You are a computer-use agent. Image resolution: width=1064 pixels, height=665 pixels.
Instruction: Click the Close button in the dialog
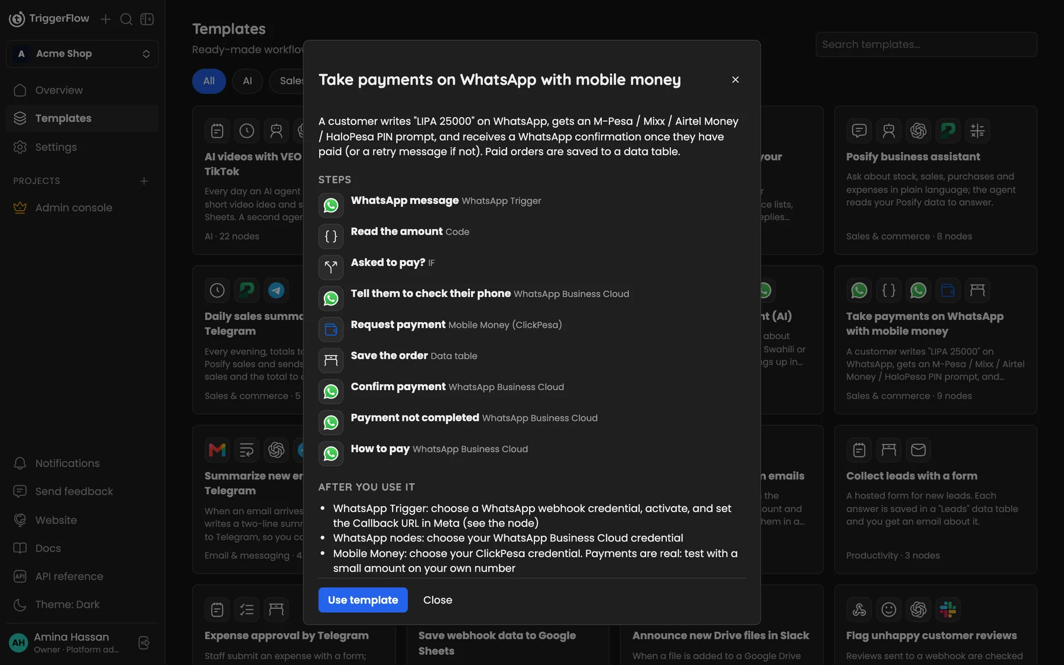pos(437,600)
